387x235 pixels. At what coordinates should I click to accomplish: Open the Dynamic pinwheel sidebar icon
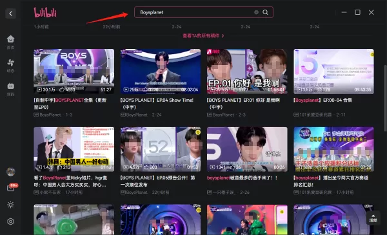tap(10, 66)
